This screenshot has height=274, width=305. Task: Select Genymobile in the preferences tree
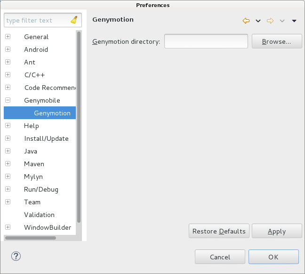42,100
